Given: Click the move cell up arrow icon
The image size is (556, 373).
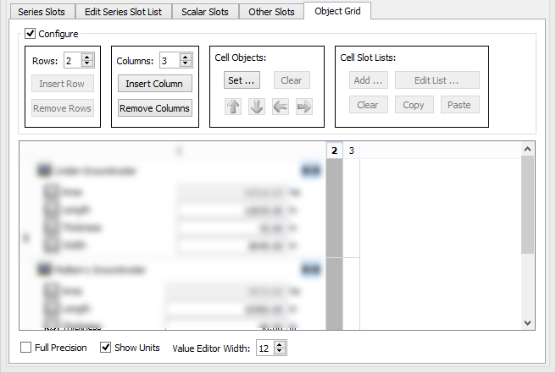Looking at the screenshot, I should tap(233, 107).
